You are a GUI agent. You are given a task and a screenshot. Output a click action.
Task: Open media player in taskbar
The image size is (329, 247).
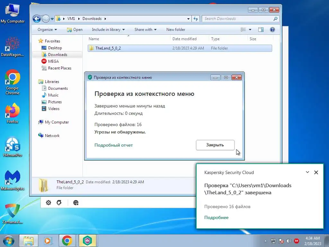point(48,241)
